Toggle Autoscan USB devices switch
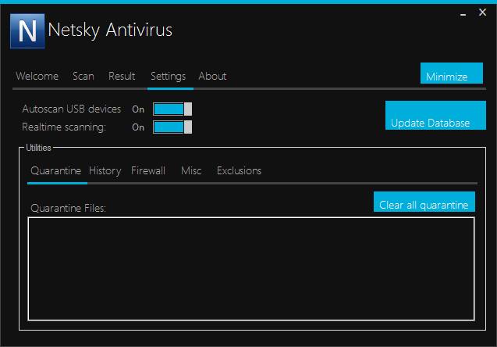This screenshot has height=347, width=497. click(x=172, y=109)
